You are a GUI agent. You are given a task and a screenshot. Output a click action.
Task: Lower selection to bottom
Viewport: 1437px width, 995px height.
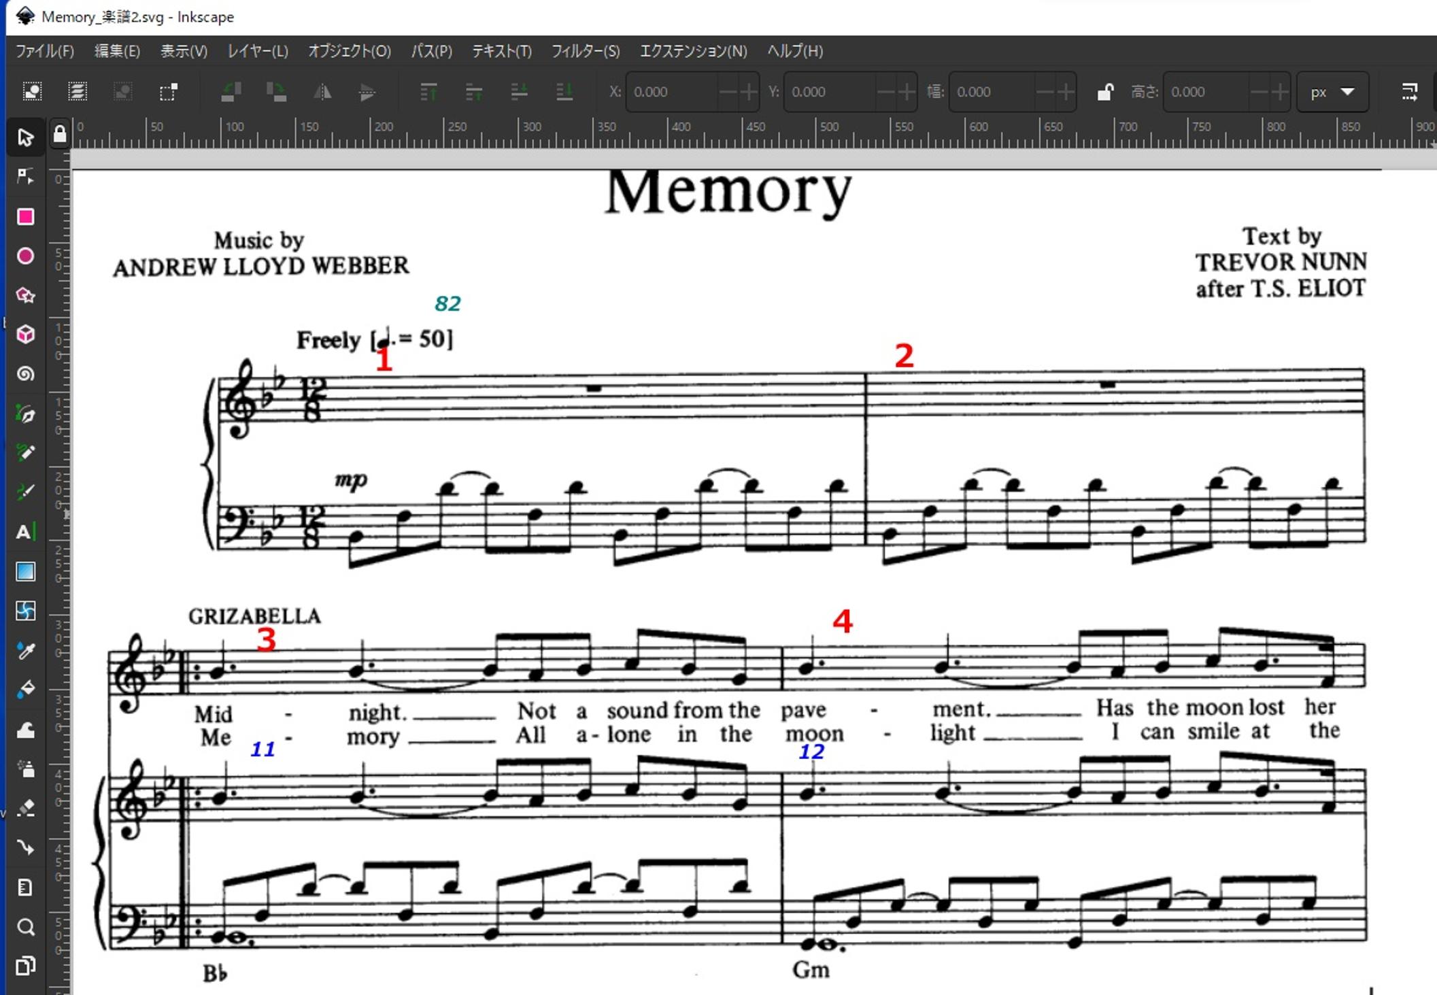(x=564, y=92)
